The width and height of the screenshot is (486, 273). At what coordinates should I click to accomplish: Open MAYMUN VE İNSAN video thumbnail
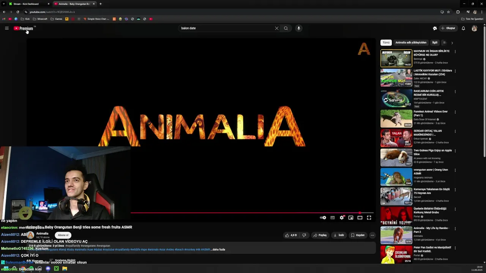[396, 58]
